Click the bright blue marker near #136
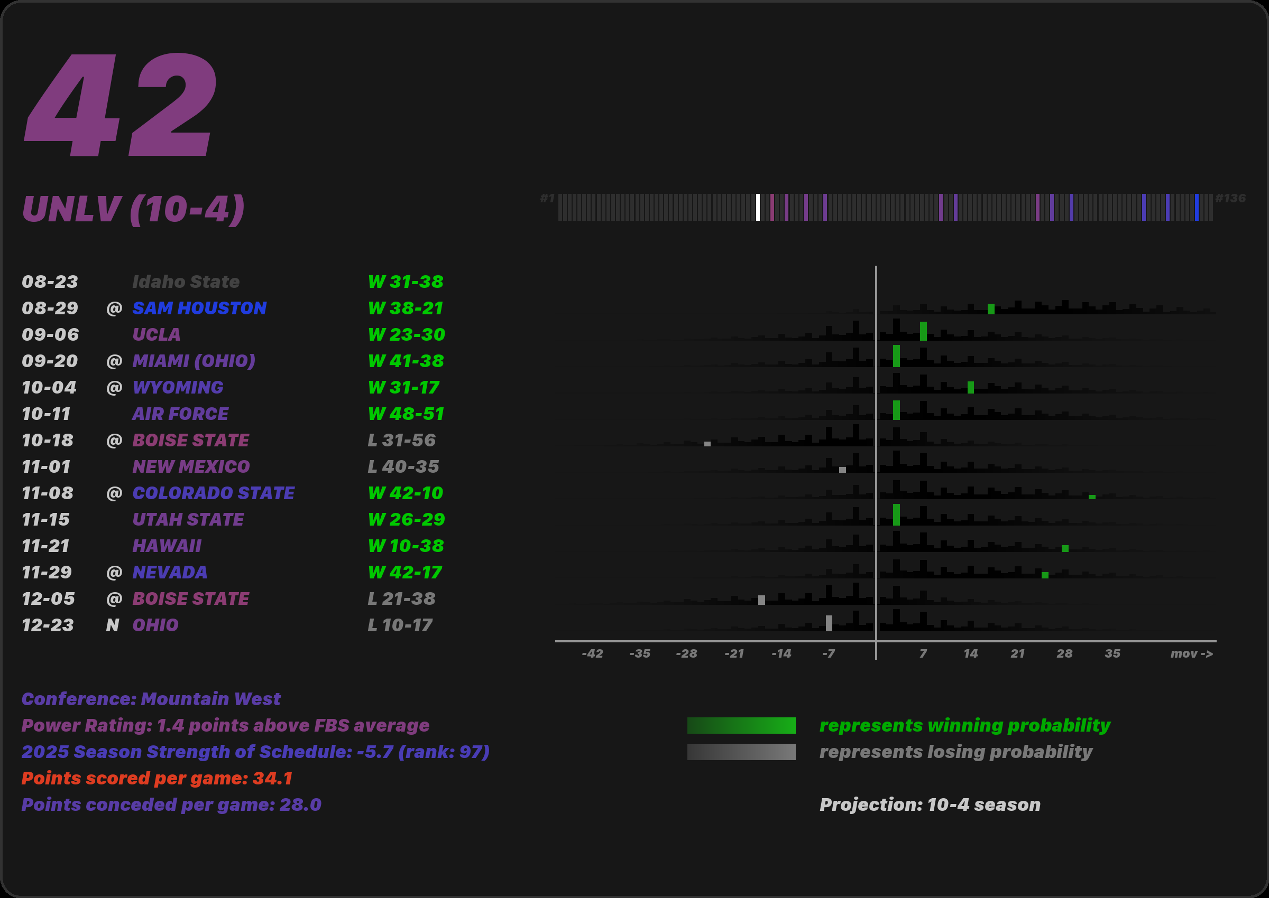The image size is (1269, 898). (1197, 208)
